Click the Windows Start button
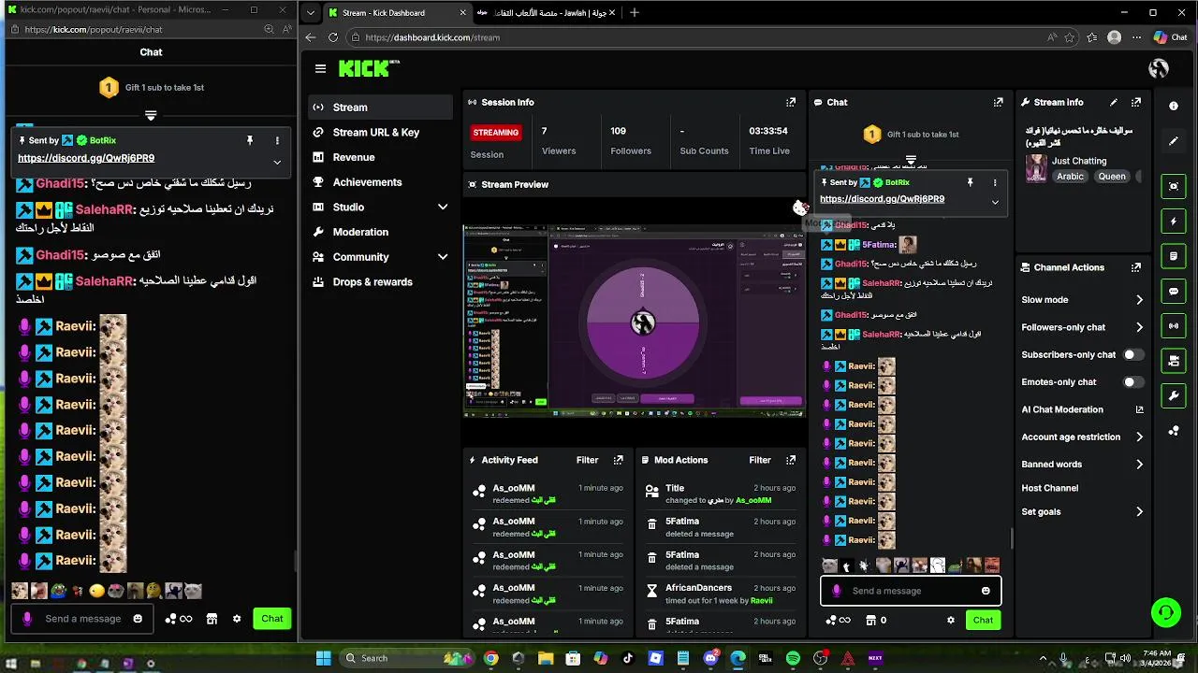Image resolution: width=1198 pixels, height=673 pixels. (x=324, y=659)
